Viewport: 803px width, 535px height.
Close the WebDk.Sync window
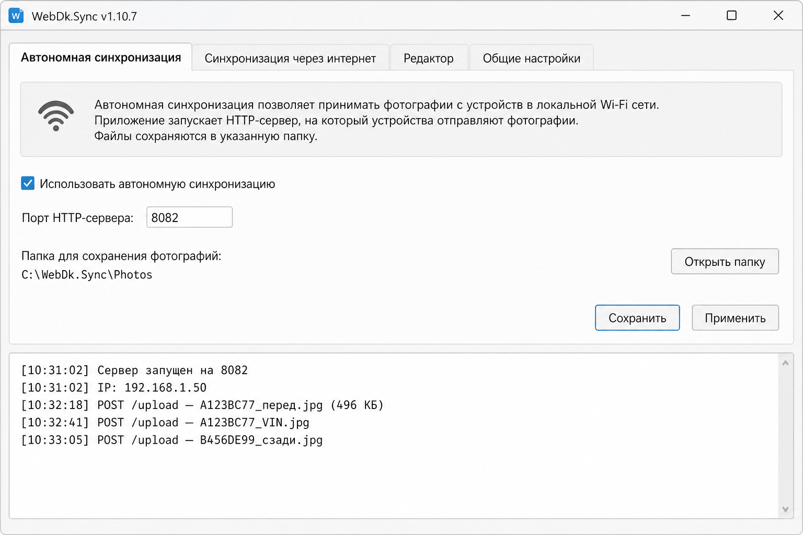[778, 16]
